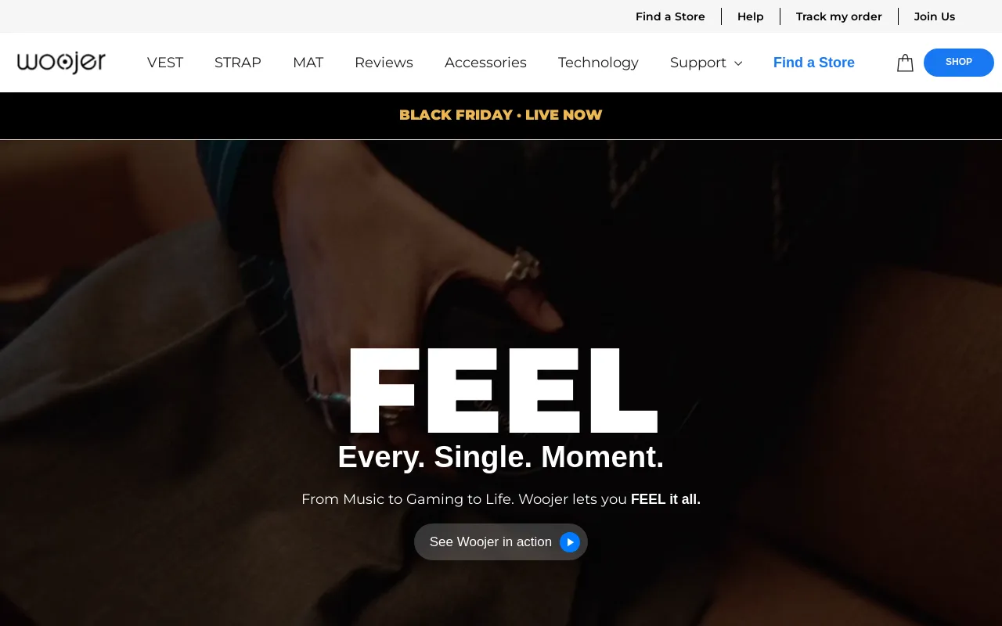Expand the Support dropdown chevron

tap(738, 63)
